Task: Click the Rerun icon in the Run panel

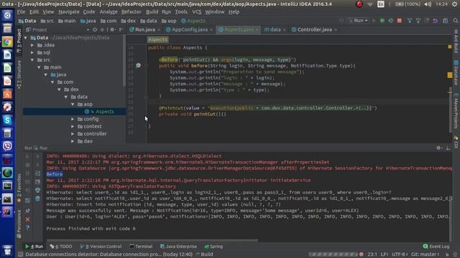Action: pyautogui.click(x=27, y=156)
